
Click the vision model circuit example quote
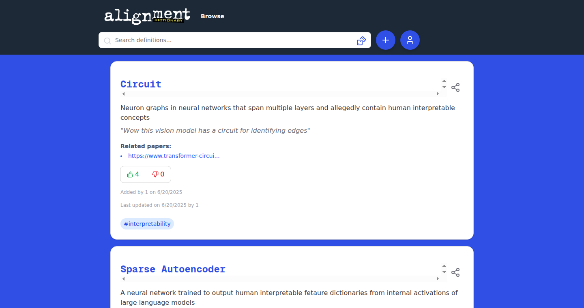click(215, 131)
